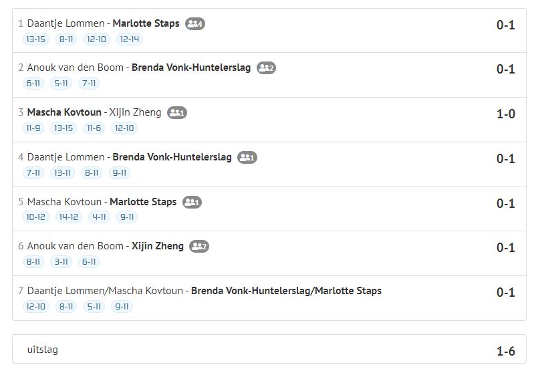534x371 pixels.
Task: Click the 5-11 game score in match 2
Action: [61, 83]
